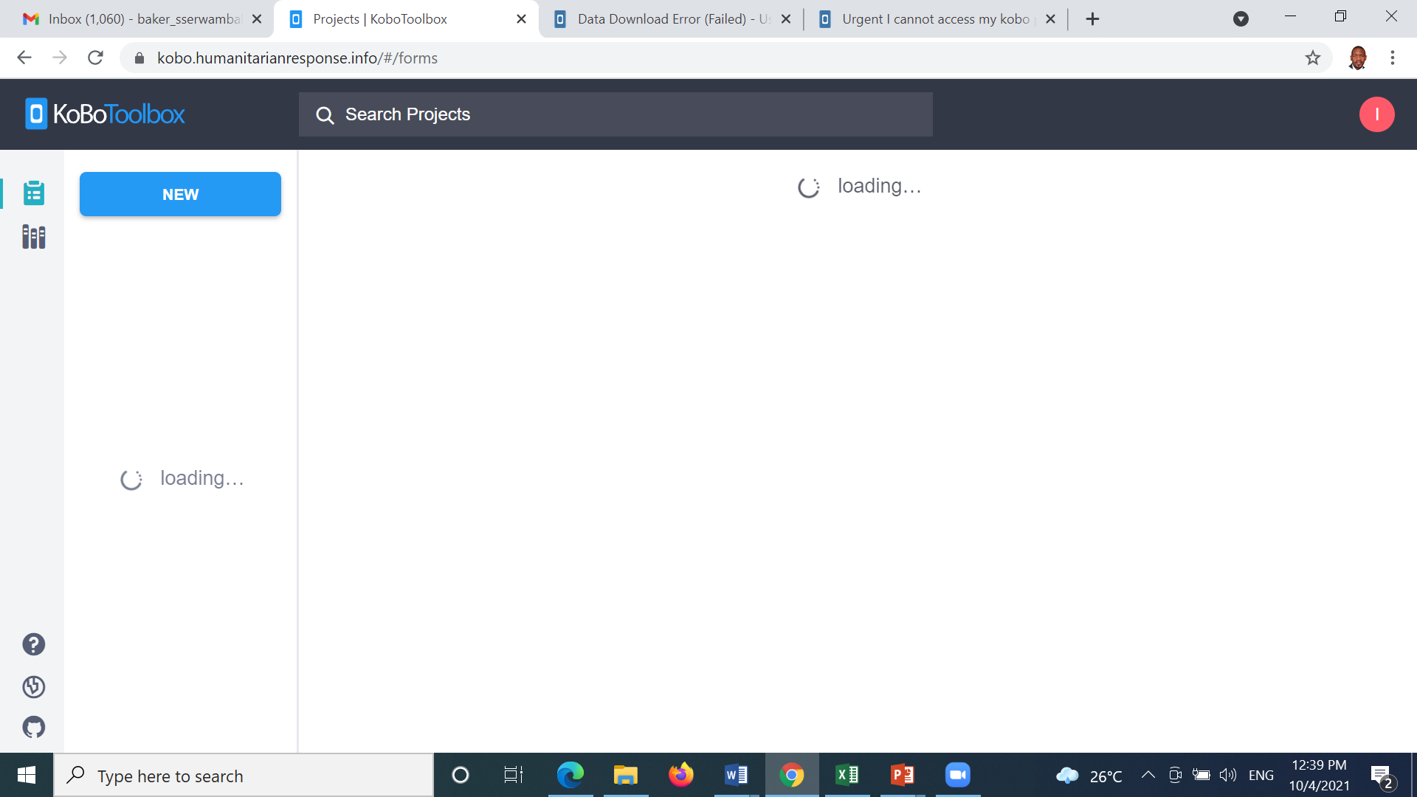
Task: Click the NEW project button
Action: coord(180,194)
